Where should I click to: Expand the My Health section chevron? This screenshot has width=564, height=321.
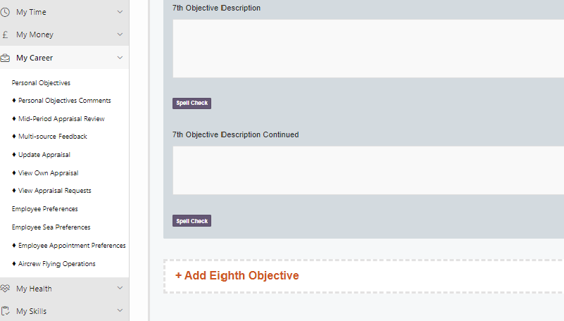[120, 289]
